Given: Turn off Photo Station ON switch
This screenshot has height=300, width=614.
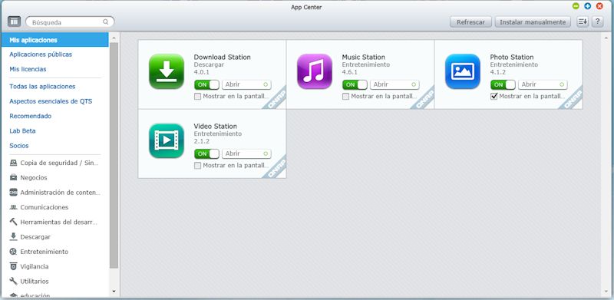Looking at the screenshot, I should point(503,84).
